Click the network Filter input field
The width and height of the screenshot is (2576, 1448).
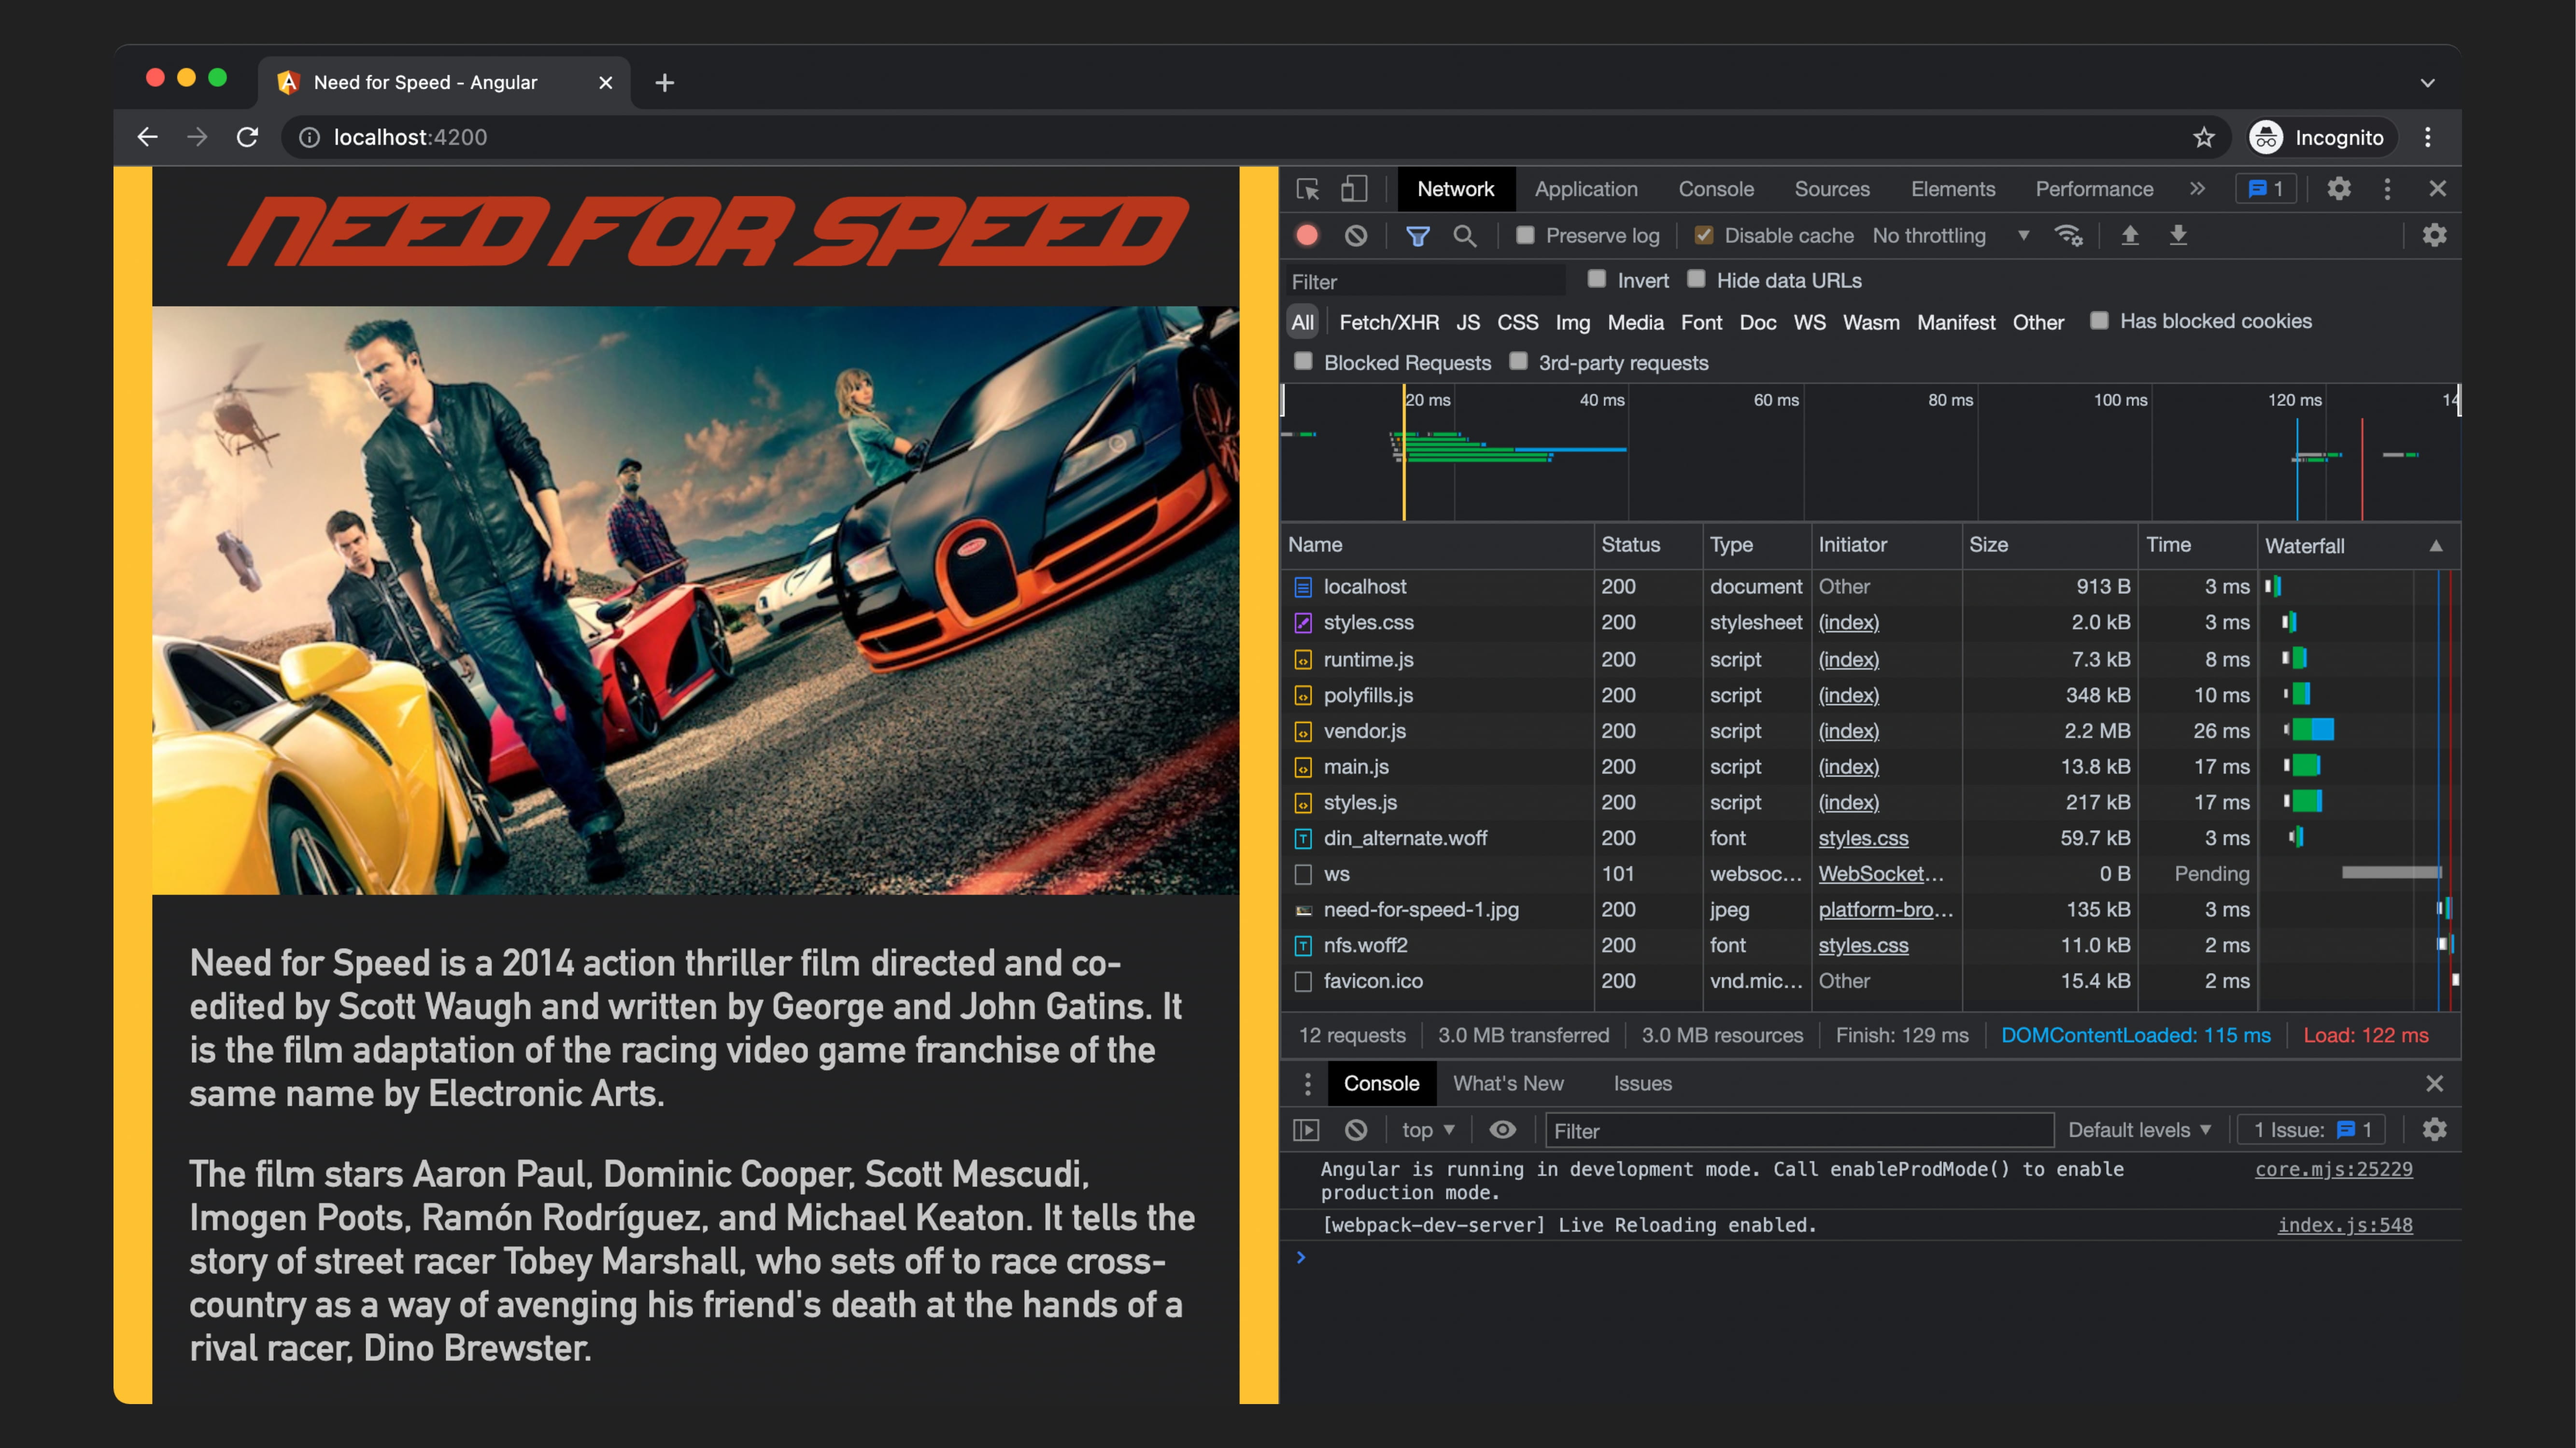[1426, 282]
